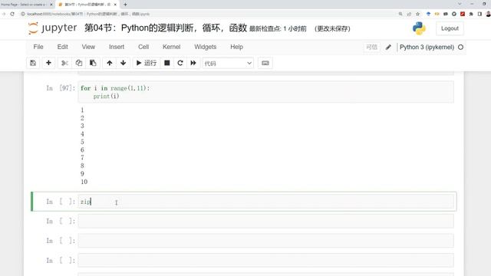Image resolution: width=491 pixels, height=276 pixels.
Task: Click the red extension icon in browser toolbar
Action: [463, 14]
